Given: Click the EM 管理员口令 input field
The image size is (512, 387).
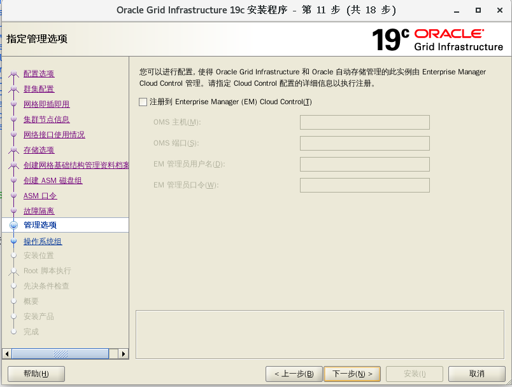Looking at the screenshot, I should tap(365, 185).
